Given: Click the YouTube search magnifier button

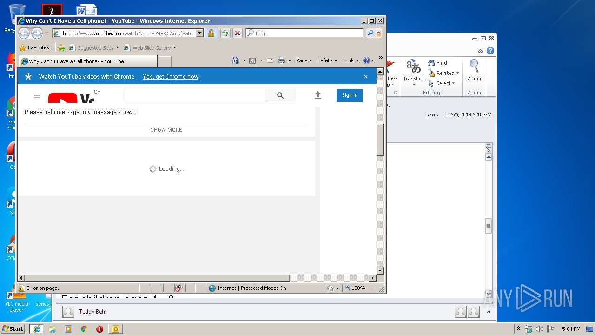Looking at the screenshot, I should pyautogui.click(x=280, y=95).
